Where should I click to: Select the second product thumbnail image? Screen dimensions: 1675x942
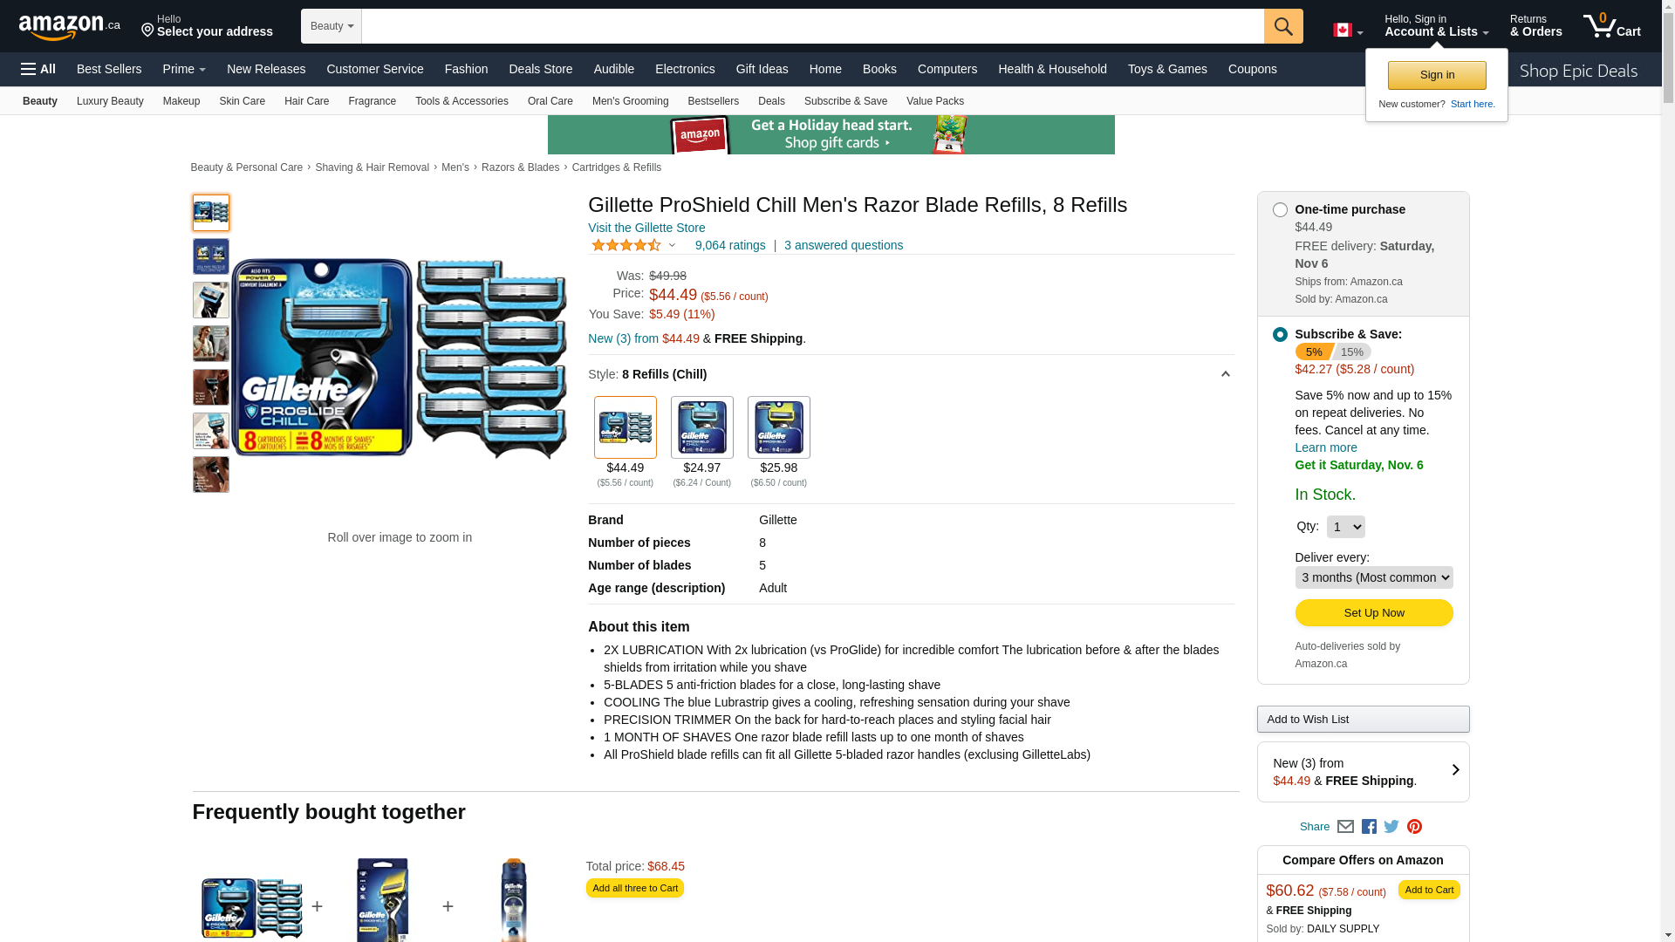pyautogui.click(x=211, y=256)
